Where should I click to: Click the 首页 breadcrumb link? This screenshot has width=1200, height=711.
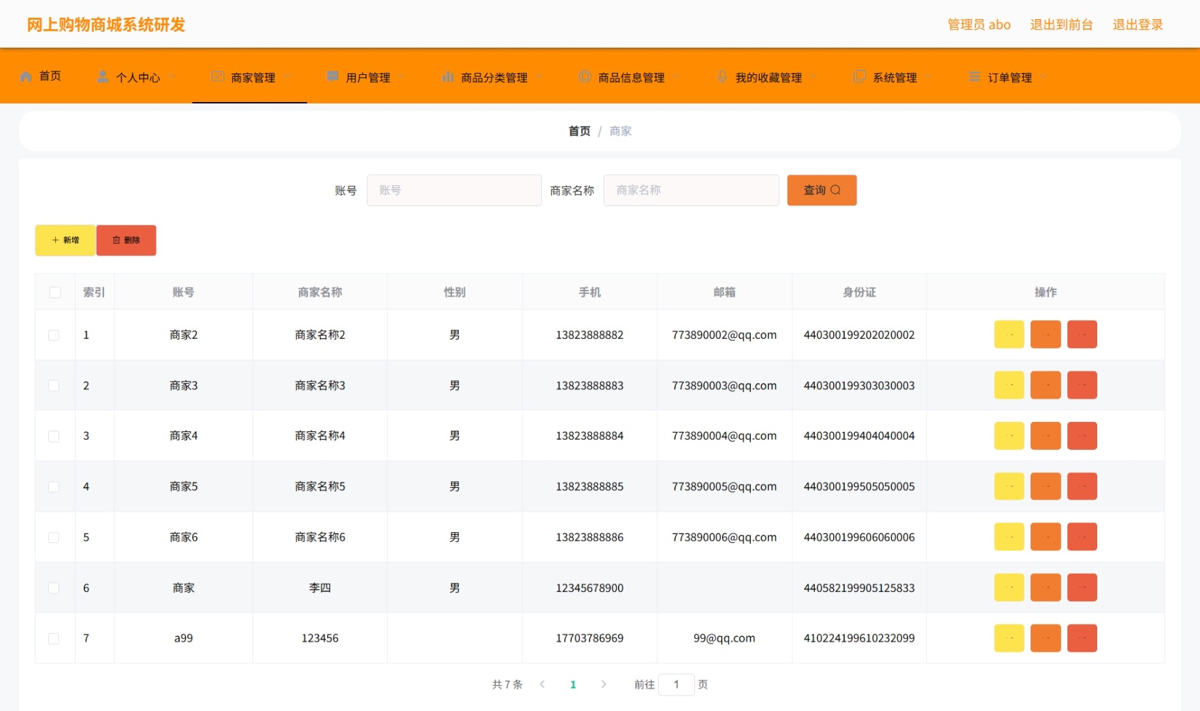(x=579, y=131)
